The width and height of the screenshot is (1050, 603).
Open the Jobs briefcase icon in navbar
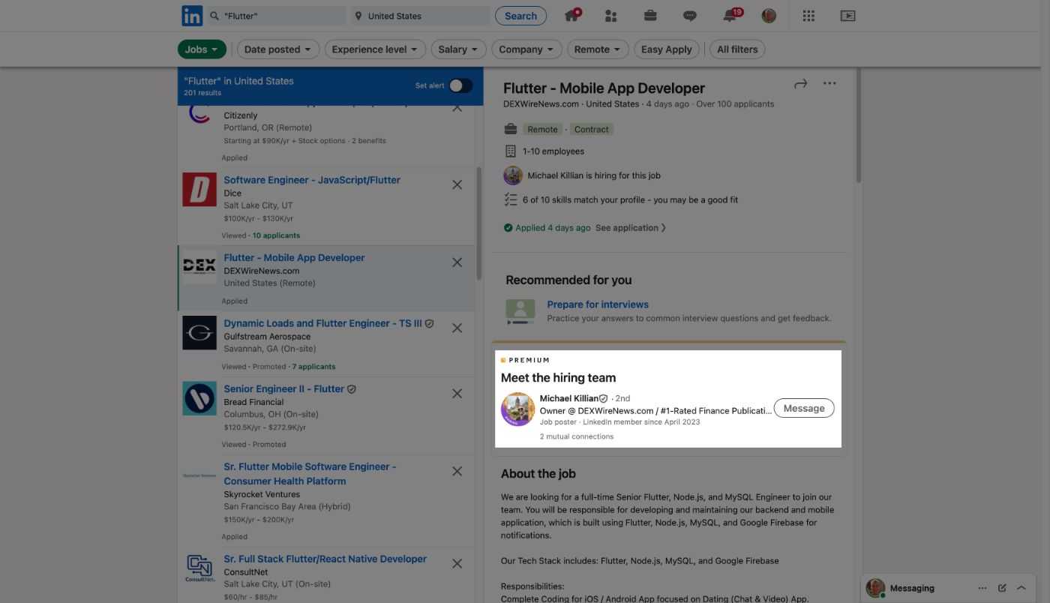650,16
